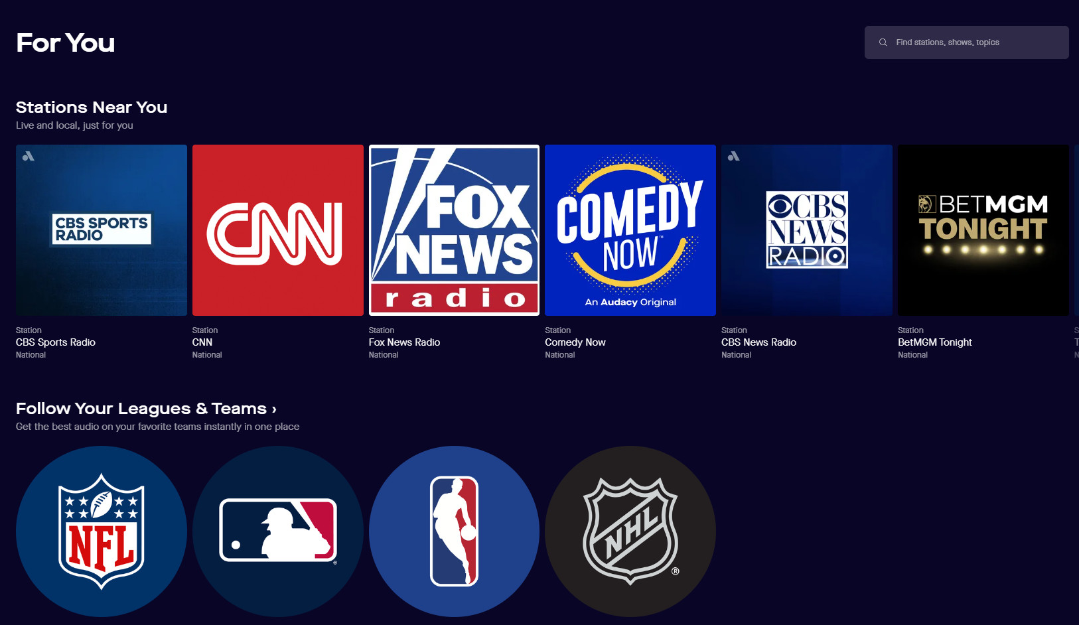Image resolution: width=1079 pixels, height=625 pixels.
Task: Click the Audacy badge on CBS Sports tile
Action: [x=29, y=157]
